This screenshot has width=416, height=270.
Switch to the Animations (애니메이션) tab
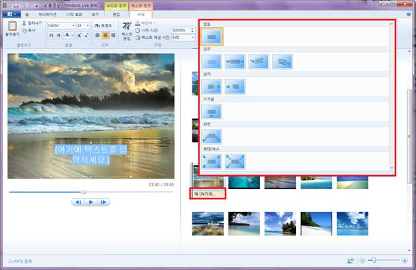[48, 14]
